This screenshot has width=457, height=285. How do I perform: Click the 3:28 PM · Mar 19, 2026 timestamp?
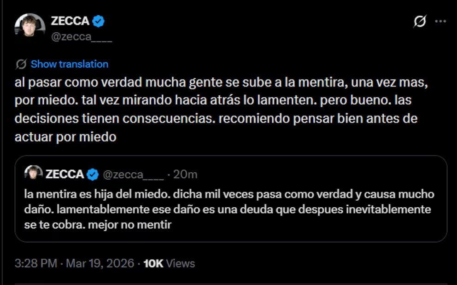(x=74, y=263)
